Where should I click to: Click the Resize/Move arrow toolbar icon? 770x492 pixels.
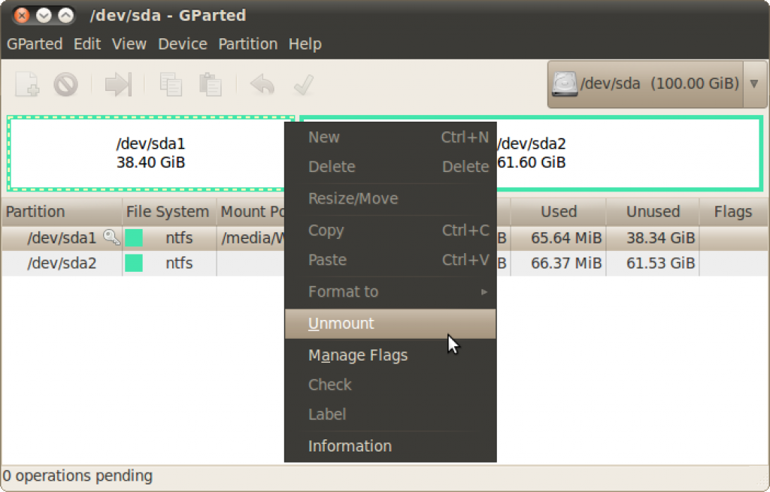point(118,84)
